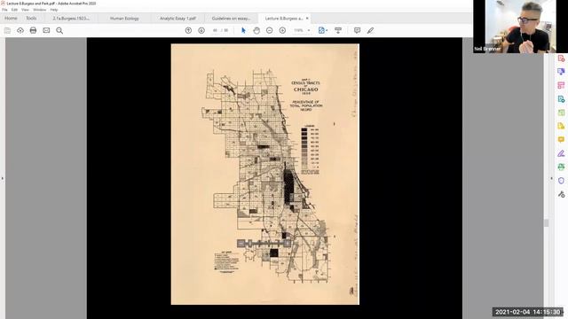This screenshot has height=319, width=568.
Task: Open Organize Pages tool in right pane
Action: click(561, 85)
